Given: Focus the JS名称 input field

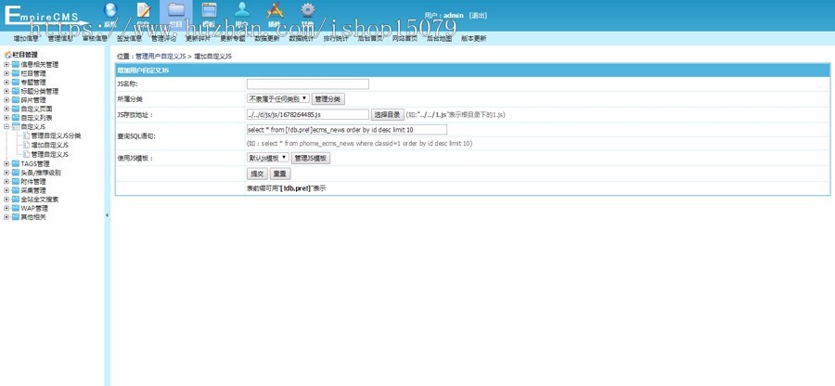Looking at the screenshot, I should click(308, 84).
